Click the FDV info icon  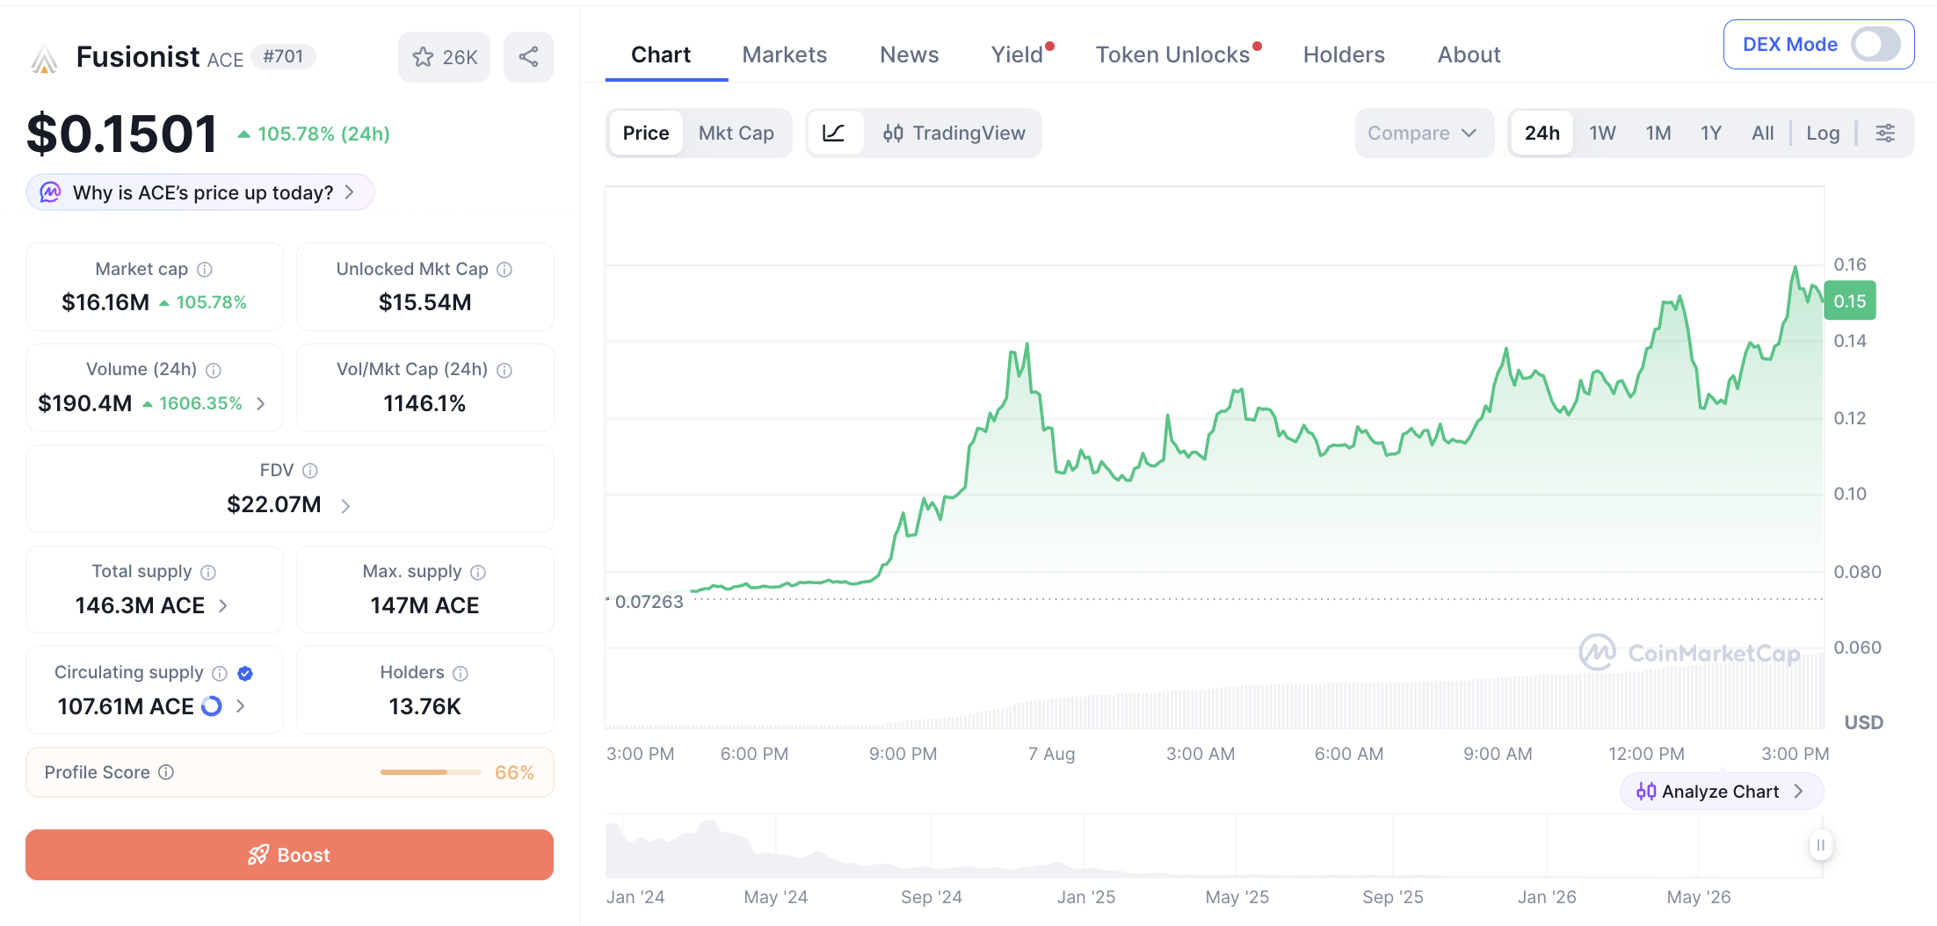point(310,471)
